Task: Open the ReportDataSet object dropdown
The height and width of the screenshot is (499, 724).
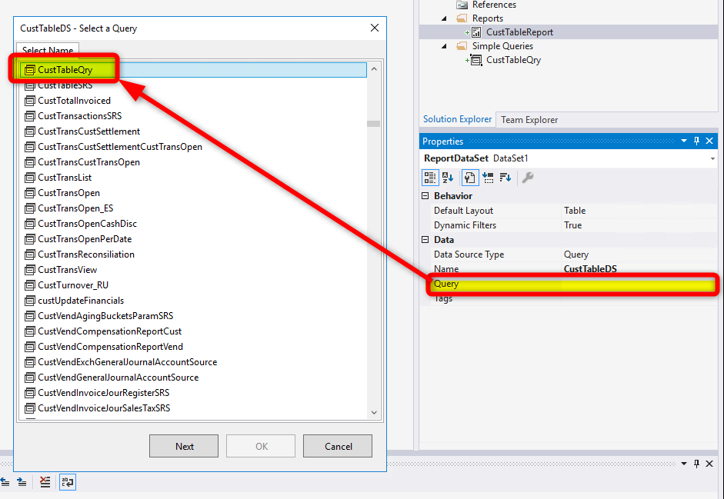Action: [x=712, y=159]
